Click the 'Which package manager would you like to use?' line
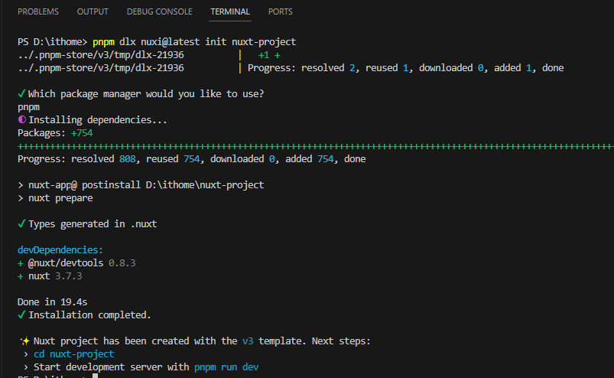Viewport: 614px width, 378px height. pos(141,94)
